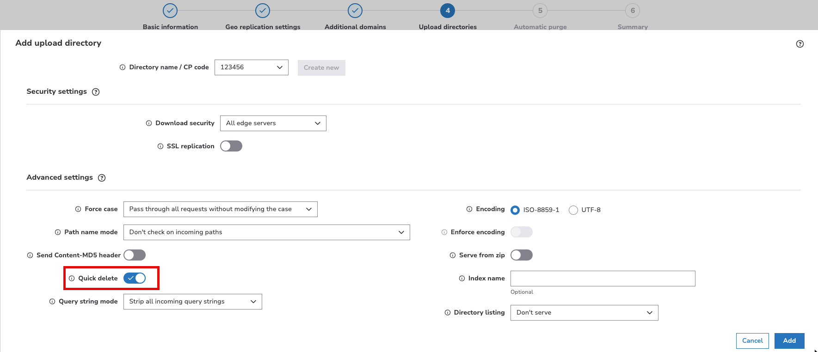Viewport: 818px width, 352px height.
Task: Click info icon beside Serve from zip
Action: coord(453,255)
